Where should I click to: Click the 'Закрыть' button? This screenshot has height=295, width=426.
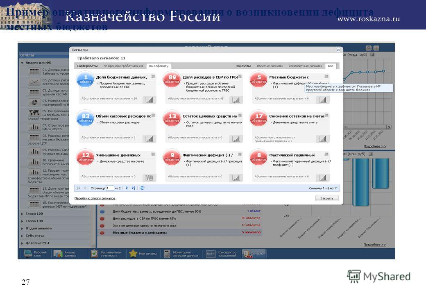pos(327,198)
